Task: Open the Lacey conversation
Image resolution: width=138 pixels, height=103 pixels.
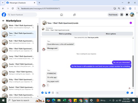Action: (x=18, y=57)
